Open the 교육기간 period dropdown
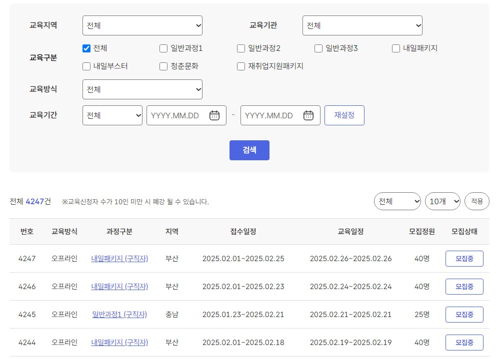The height and width of the screenshot is (359, 496). (x=112, y=115)
